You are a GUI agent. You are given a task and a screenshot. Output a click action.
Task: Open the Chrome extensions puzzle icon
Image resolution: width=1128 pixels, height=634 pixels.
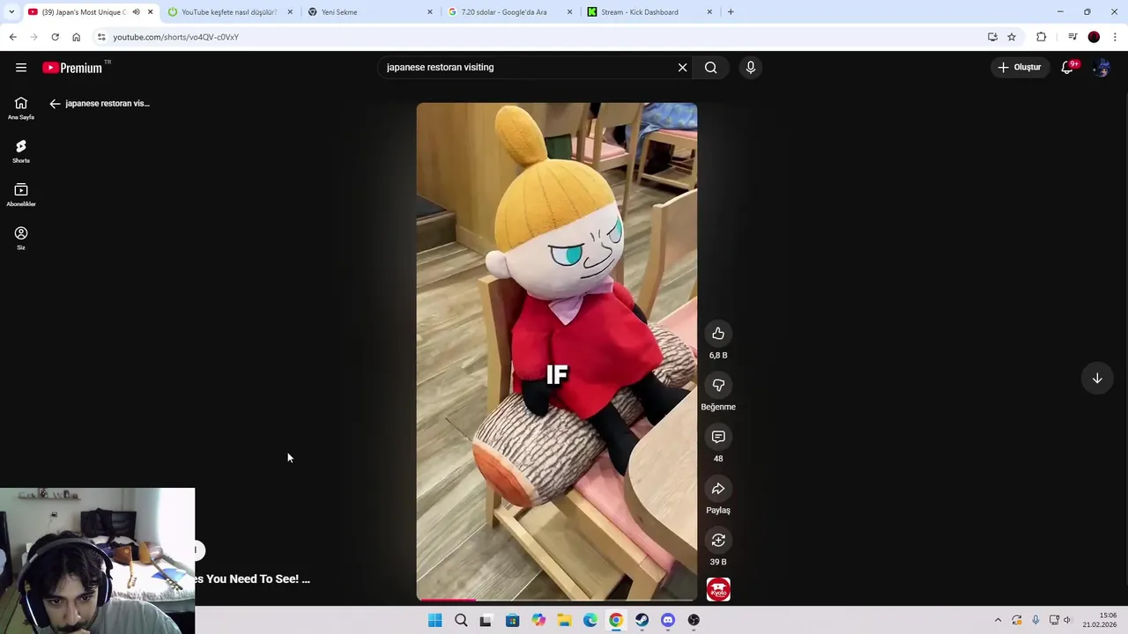1042,37
